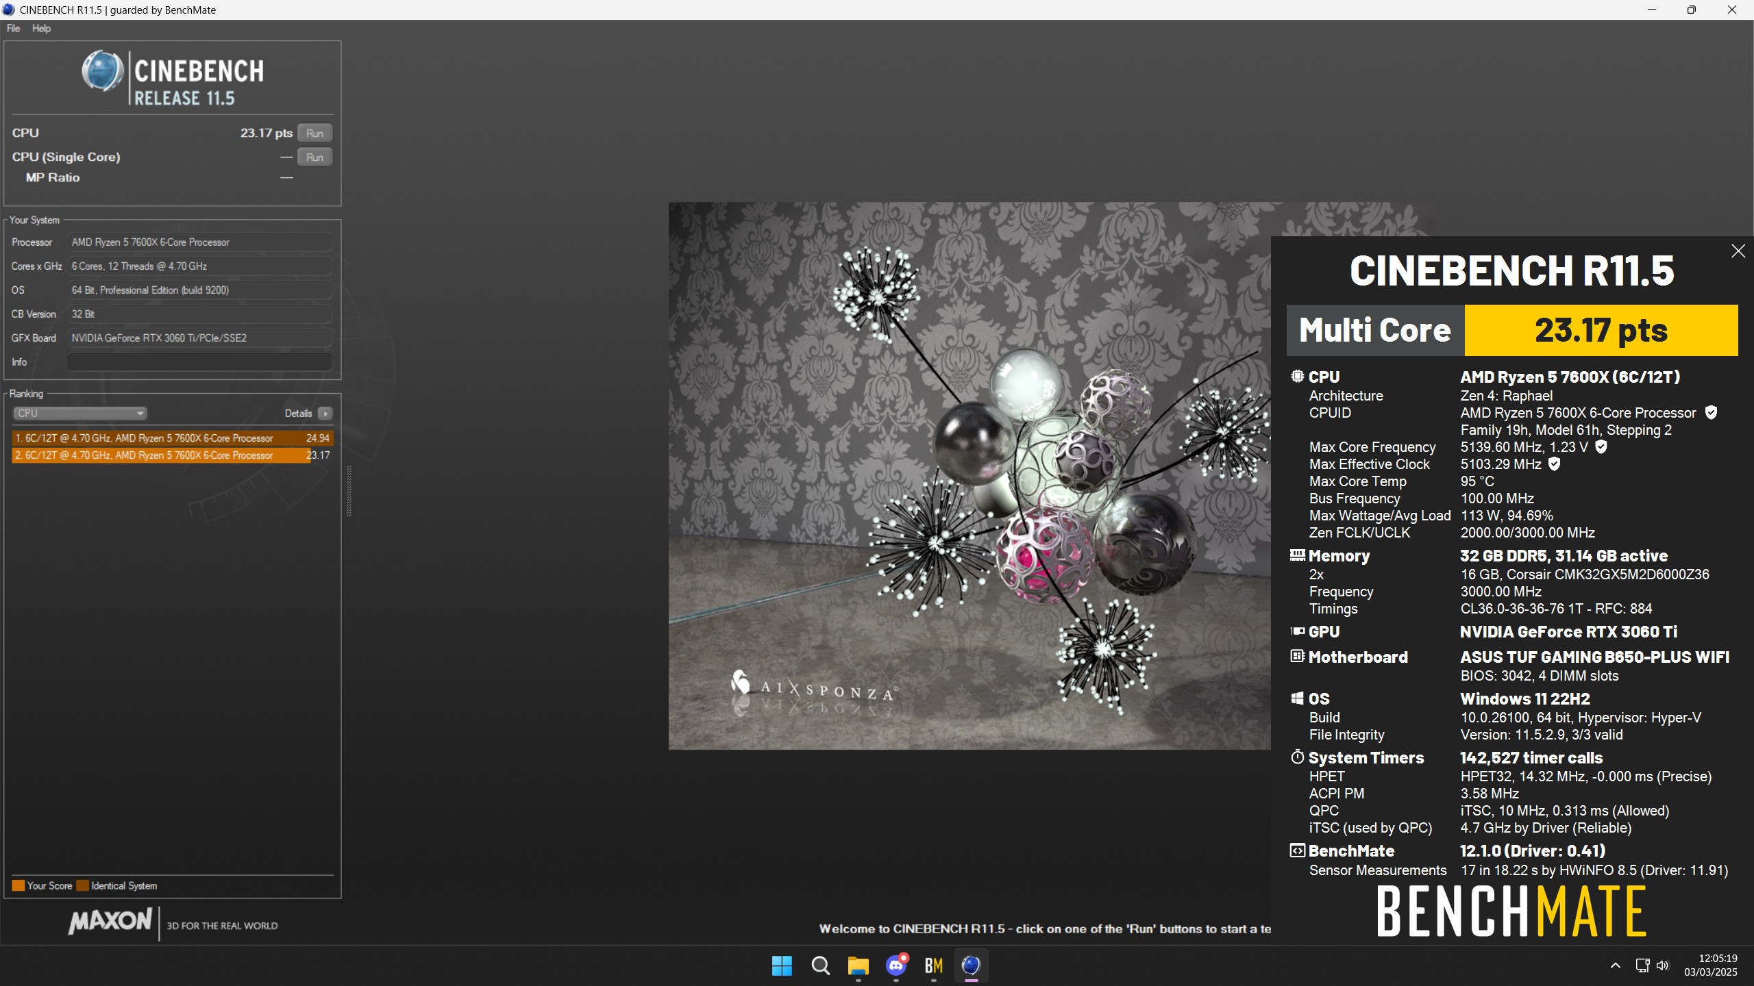Show hidden system tray icons

coord(1615,965)
